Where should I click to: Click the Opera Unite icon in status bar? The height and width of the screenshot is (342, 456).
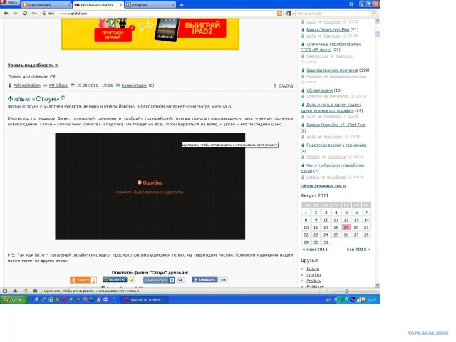pos(25,291)
